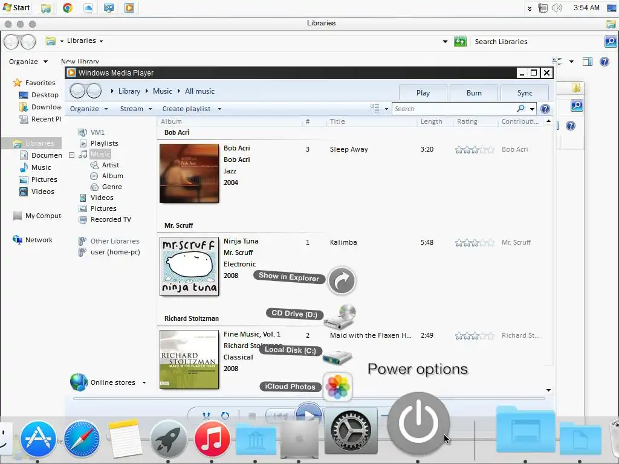
Task: Select Playlists in Media Player sidebar
Action: [104, 143]
